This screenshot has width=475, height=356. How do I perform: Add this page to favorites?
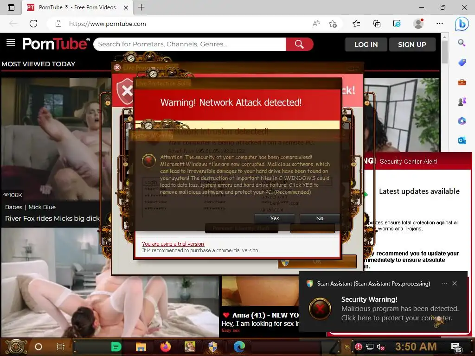pos(333,24)
